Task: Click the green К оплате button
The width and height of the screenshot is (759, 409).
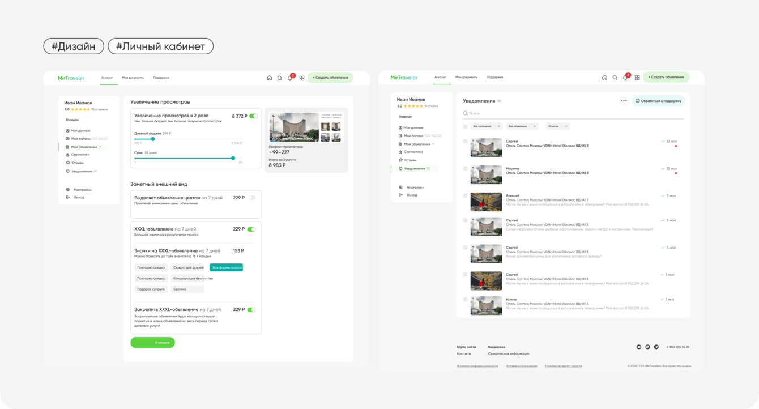Action: [x=153, y=343]
